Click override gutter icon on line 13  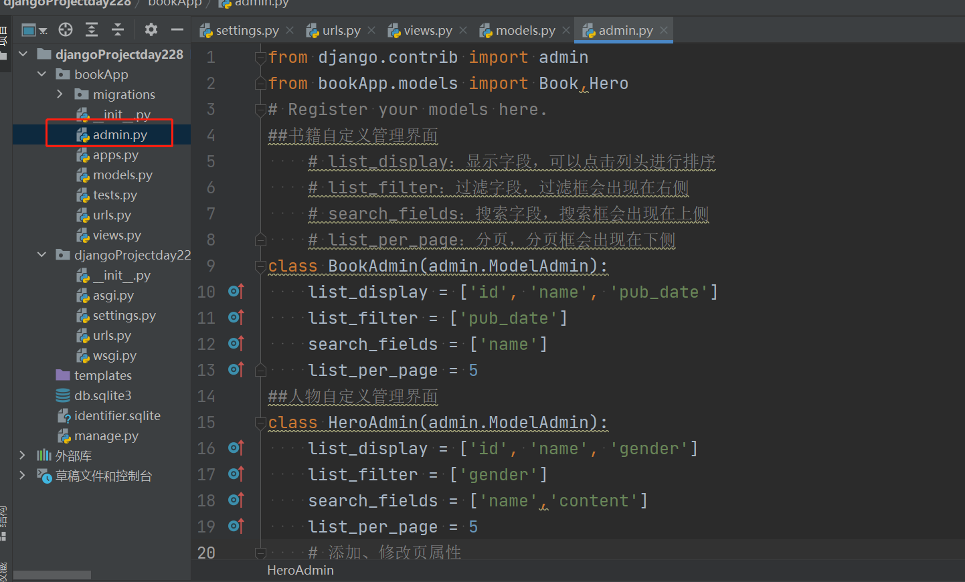pos(236,370)
